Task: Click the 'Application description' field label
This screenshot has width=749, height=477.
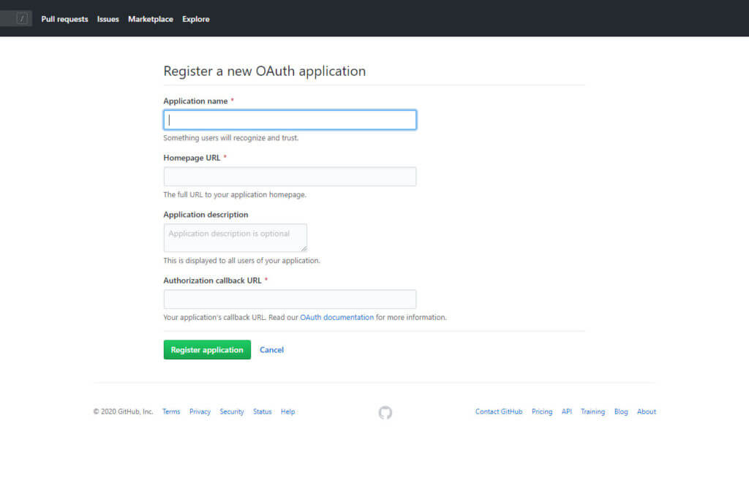Action: 206,215
